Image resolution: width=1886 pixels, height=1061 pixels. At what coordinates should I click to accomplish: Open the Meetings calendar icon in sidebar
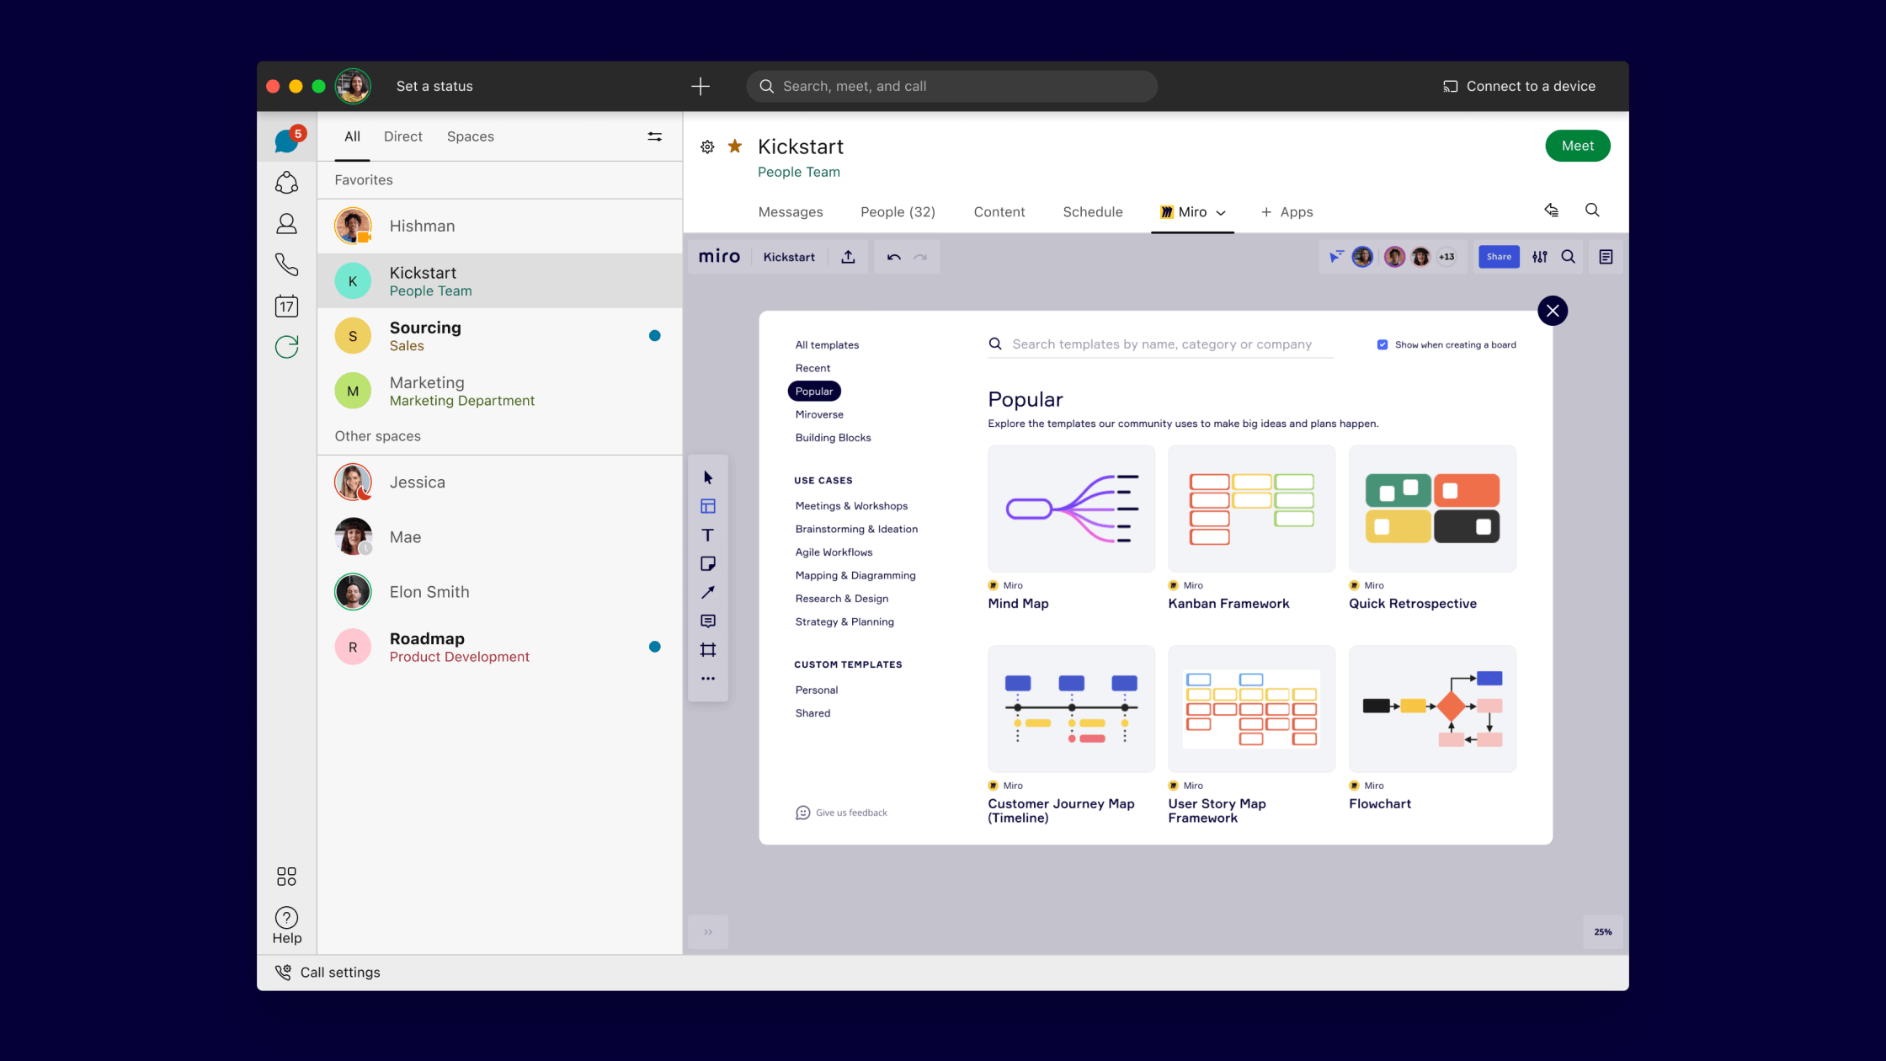point(286,306)
